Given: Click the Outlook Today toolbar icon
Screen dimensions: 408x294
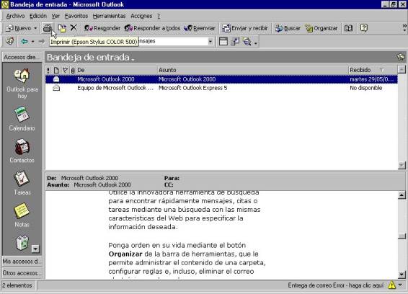Looking at the screenshot, I should 10,41.
